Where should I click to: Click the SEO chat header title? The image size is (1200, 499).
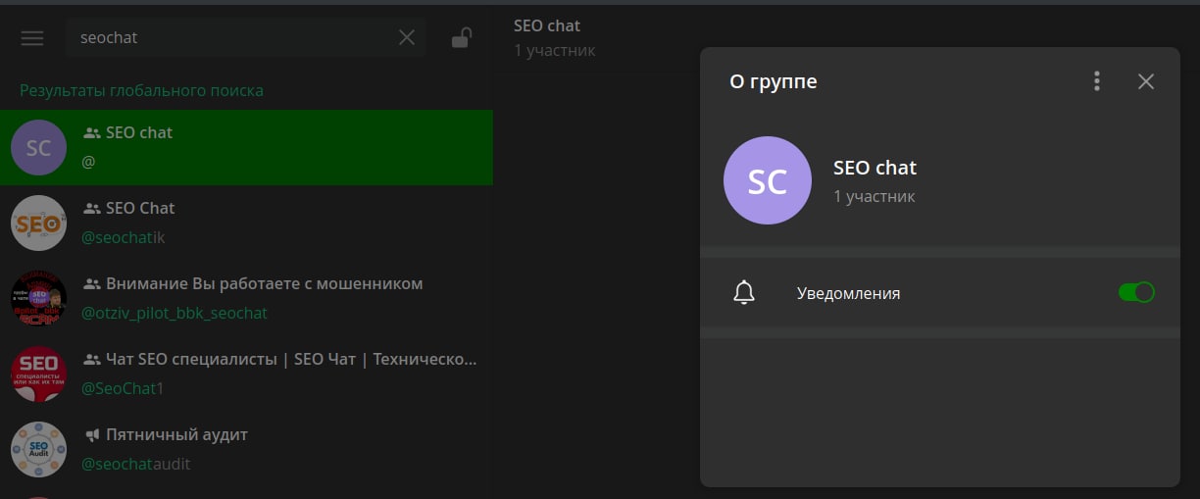[547, 26]
